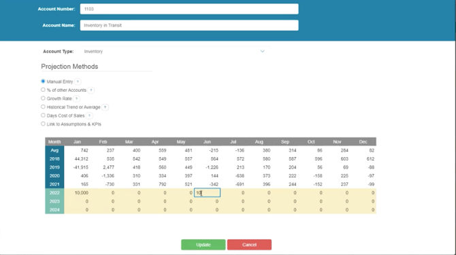Viewport: 456px width, 255px height.
Task: Expand the Account Type dropdown chevron
Action: click(x=262, y=52)
